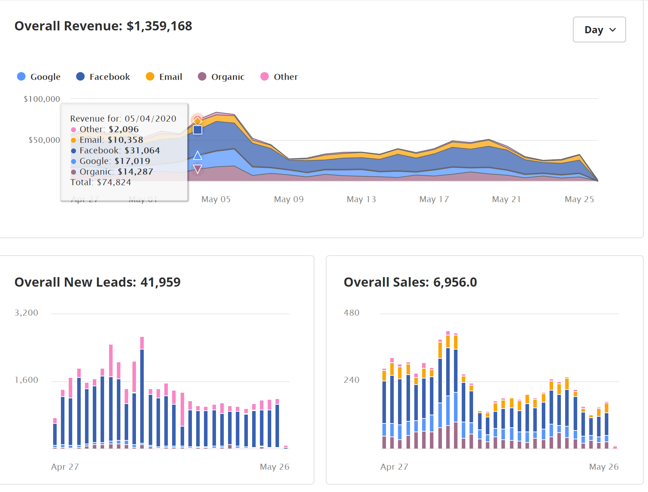Click May 26 label under New Leads chart
Screen dimensions: 648x492
[274, 467]
